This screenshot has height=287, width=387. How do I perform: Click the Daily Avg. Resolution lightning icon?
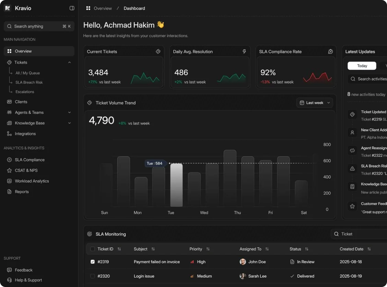click(x=244, y=51)
